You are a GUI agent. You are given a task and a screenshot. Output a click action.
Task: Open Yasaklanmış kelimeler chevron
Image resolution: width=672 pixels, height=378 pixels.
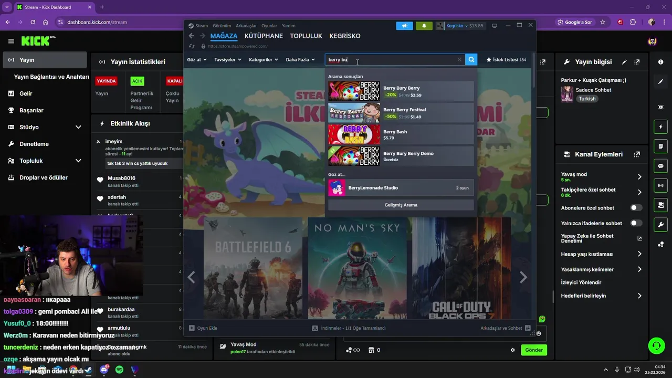tap(639, 269)
